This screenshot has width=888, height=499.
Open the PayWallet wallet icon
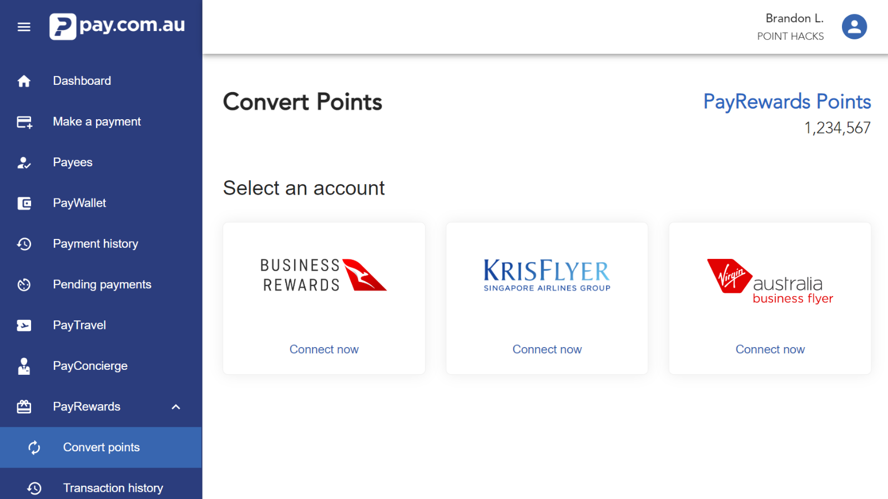[24, 203]
